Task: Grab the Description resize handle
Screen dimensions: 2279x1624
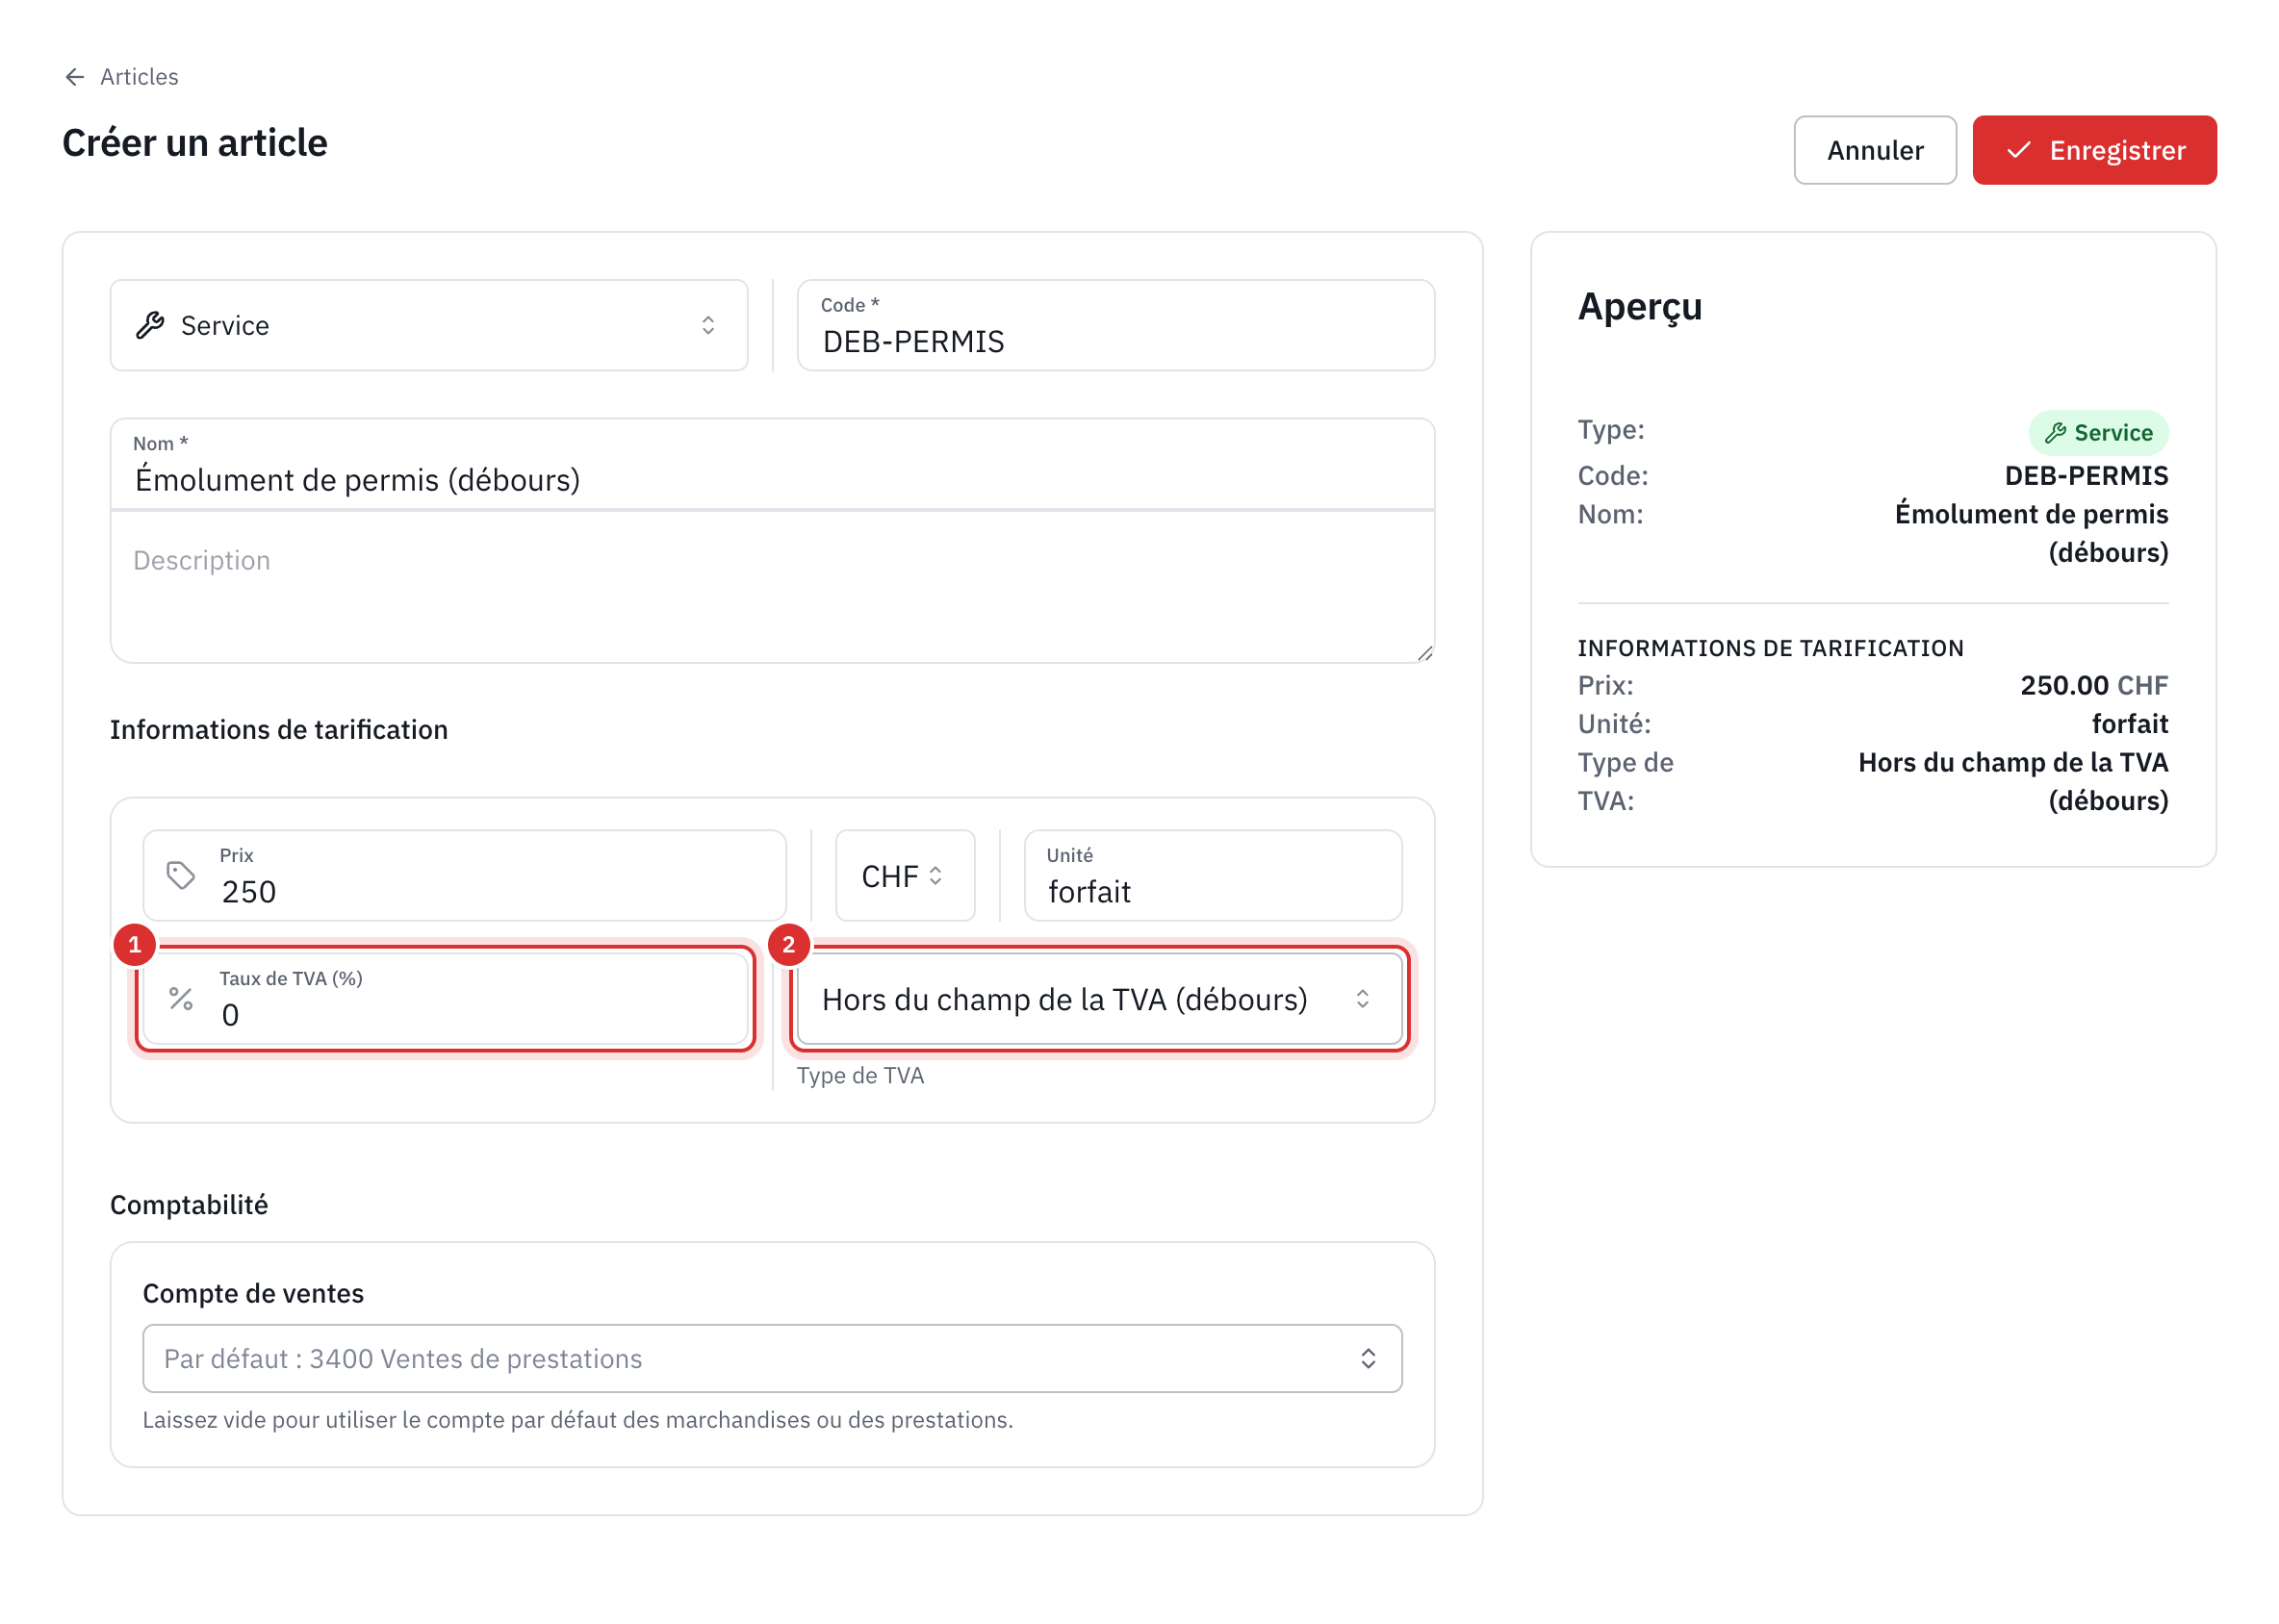Action: tap(1424, 653)
